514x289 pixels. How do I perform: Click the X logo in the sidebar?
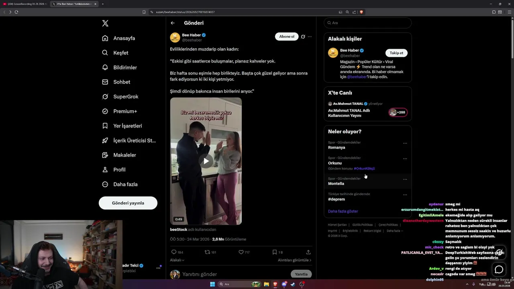coord(105,23)
